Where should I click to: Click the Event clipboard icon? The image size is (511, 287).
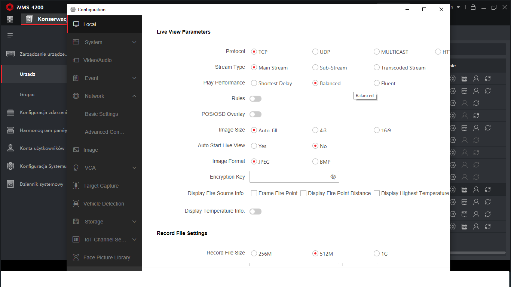(76, 78)
